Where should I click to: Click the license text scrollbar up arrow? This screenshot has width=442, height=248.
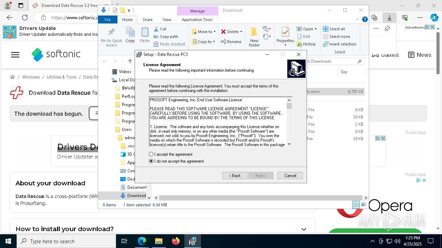point(289,100)
